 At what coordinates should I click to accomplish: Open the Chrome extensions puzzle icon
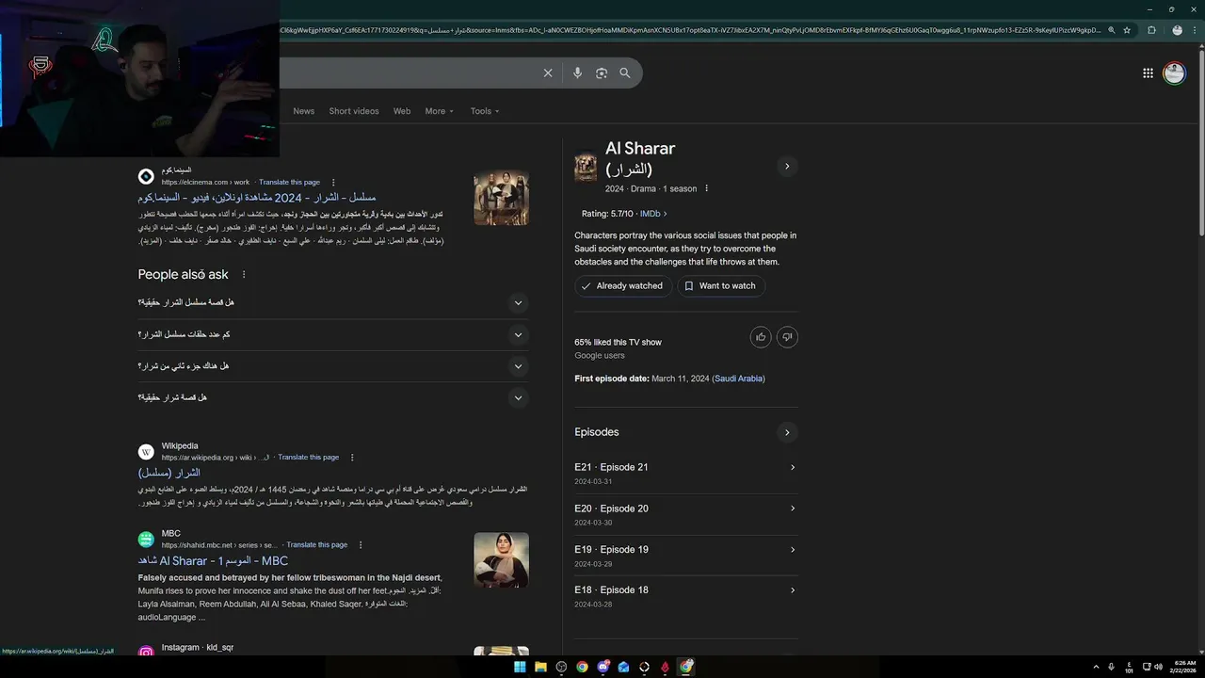[x=1151, y=30]
